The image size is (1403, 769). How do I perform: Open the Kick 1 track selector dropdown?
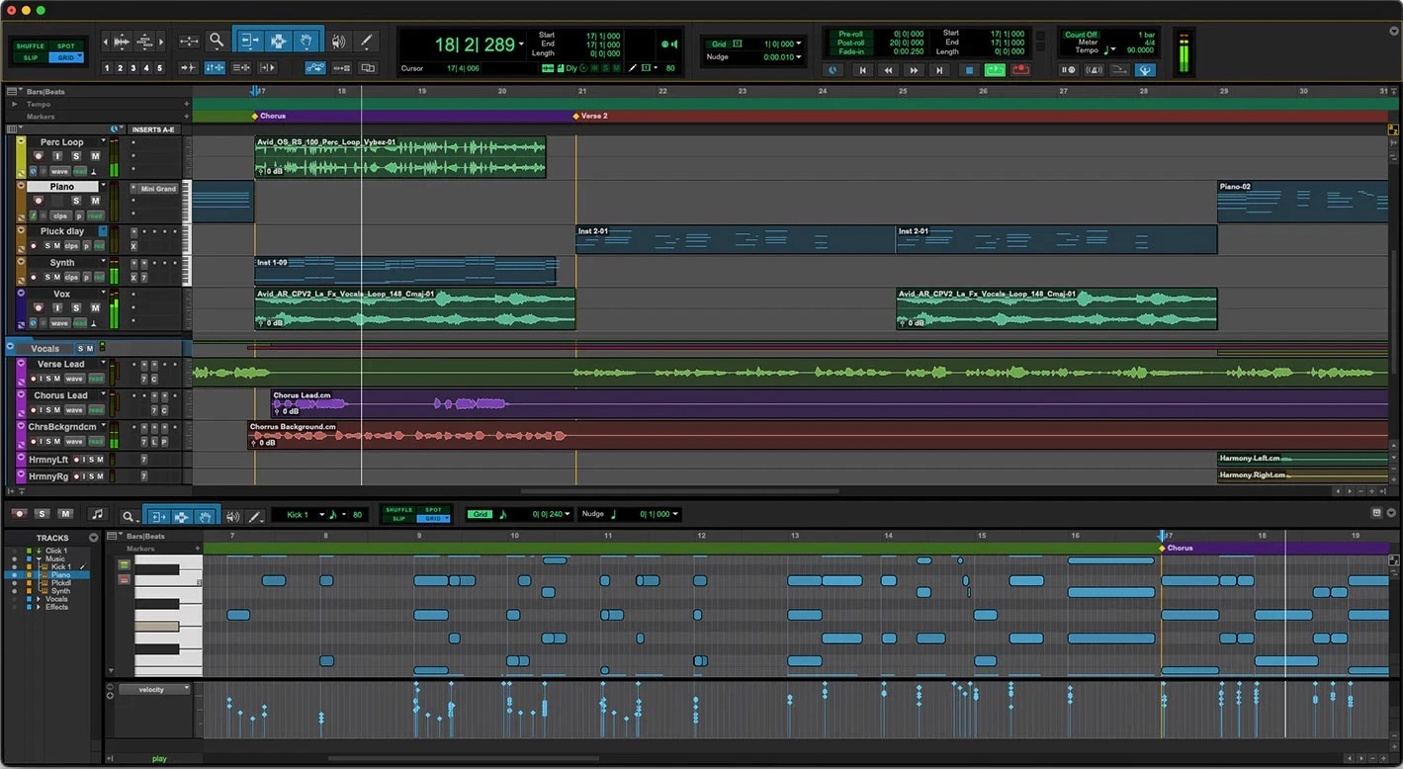coord(321,515)
